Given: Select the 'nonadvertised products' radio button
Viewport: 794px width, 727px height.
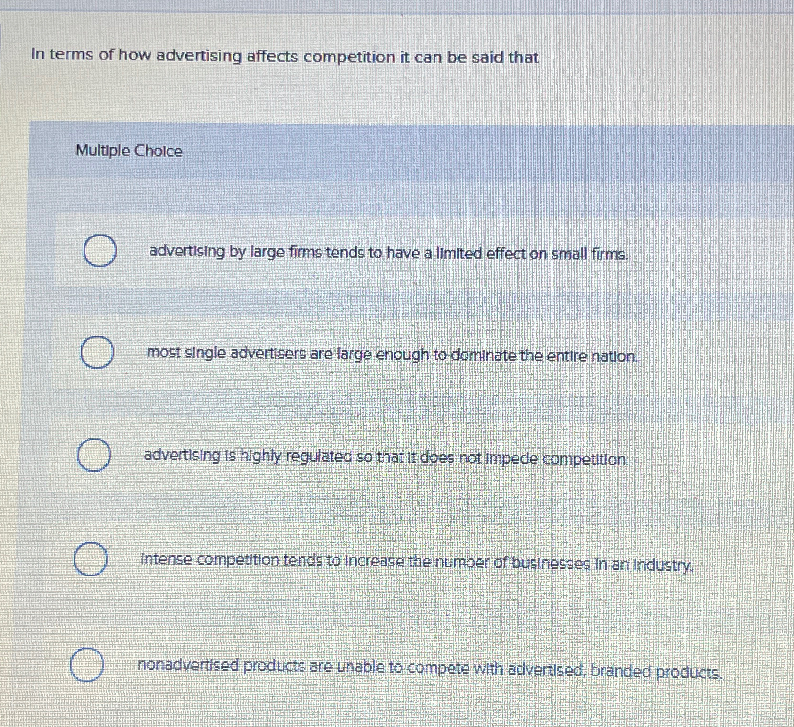Looking at the screenshot, I should [87, 665].
